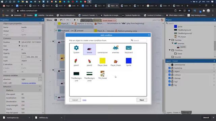216x121 pixels.
Task: Click the Cancel button
Action: coord(75,100)
